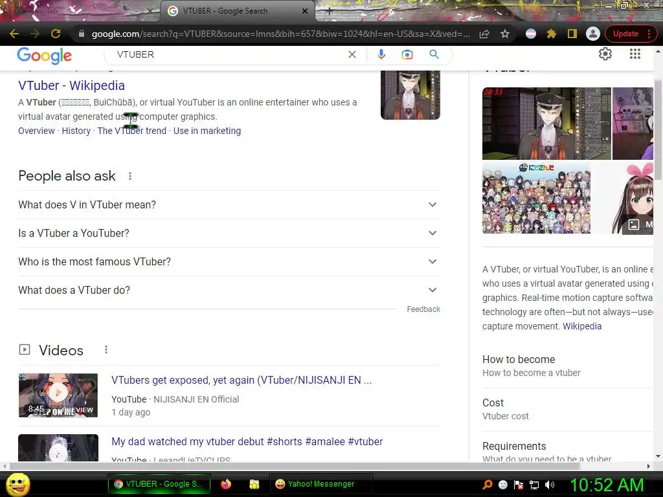
Task: Search by image with camera icon
Action: 407,54
